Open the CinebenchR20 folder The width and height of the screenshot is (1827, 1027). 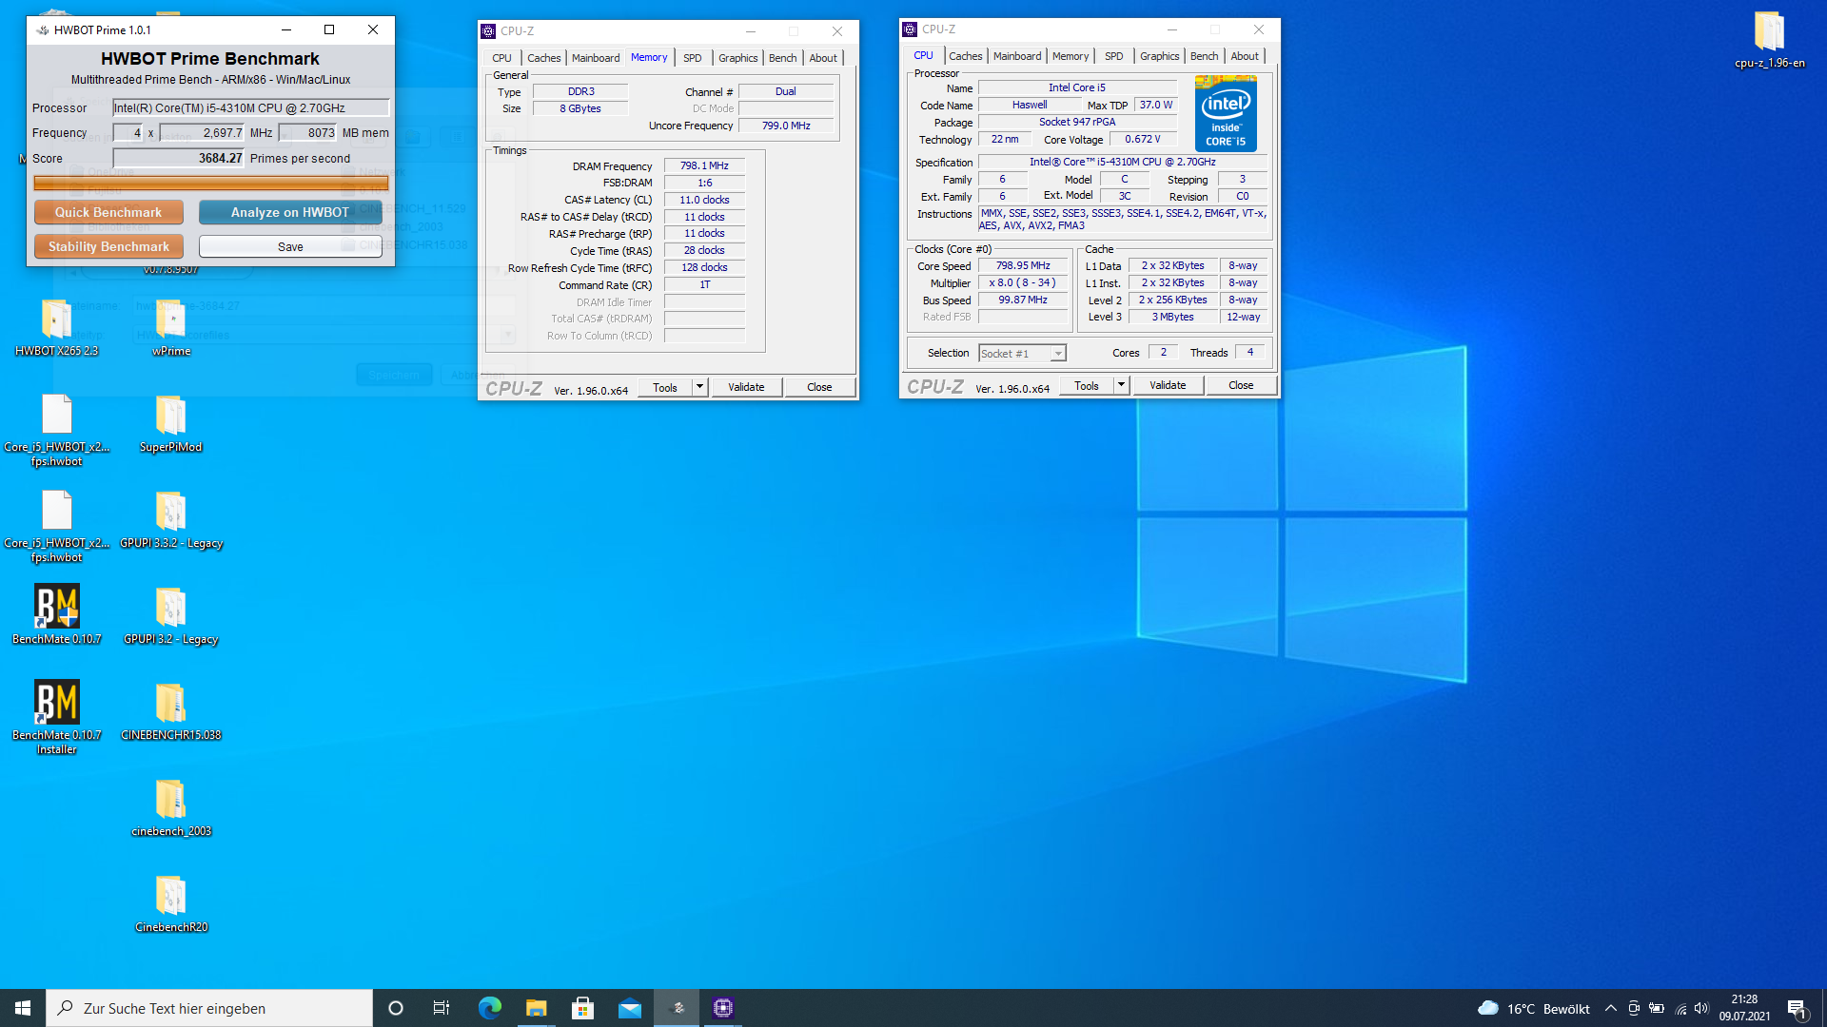(x=171, y=904)
